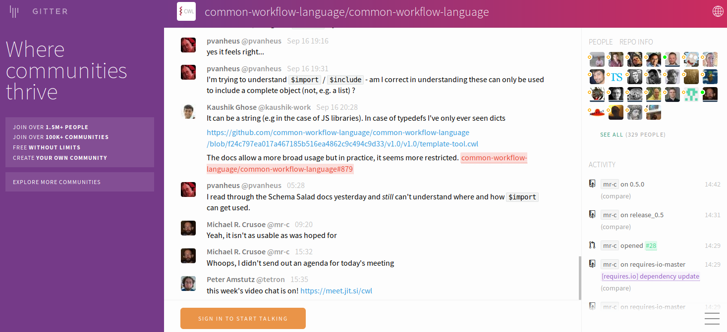Switch to the REPO INFO tab
This screenshot has width=727, height=332.
tap(635, 42)
